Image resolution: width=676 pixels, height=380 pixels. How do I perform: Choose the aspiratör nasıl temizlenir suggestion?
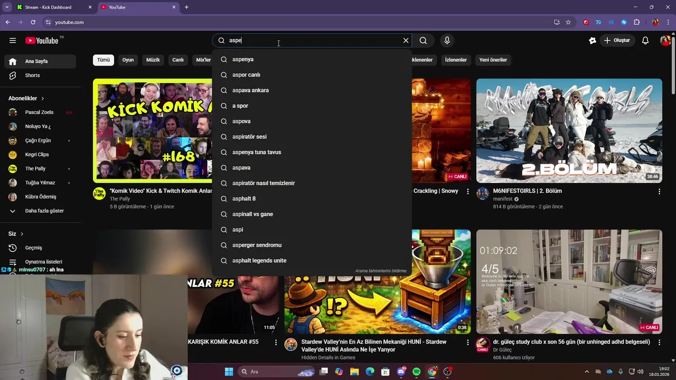tap(312, 183)
